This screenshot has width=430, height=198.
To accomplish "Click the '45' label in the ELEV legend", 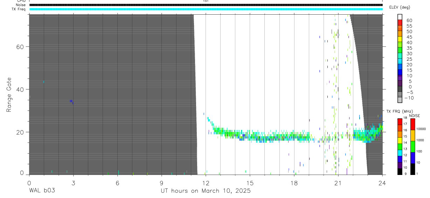I will (409, 37).
